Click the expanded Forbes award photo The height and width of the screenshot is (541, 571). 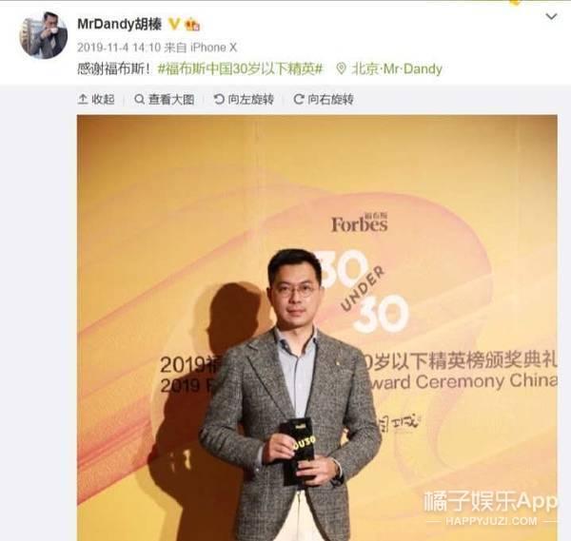coord(317,328)
